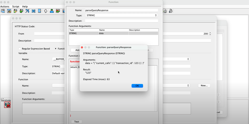Click the bottle-with-gear toolbar icon

170,11
